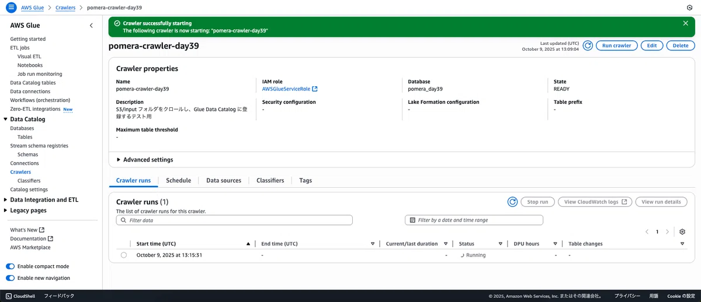Image resolution: width=701 pixels, height=302 pixels.
Task: Switch to the Schedule tab
Action: [x=179, y=181]
